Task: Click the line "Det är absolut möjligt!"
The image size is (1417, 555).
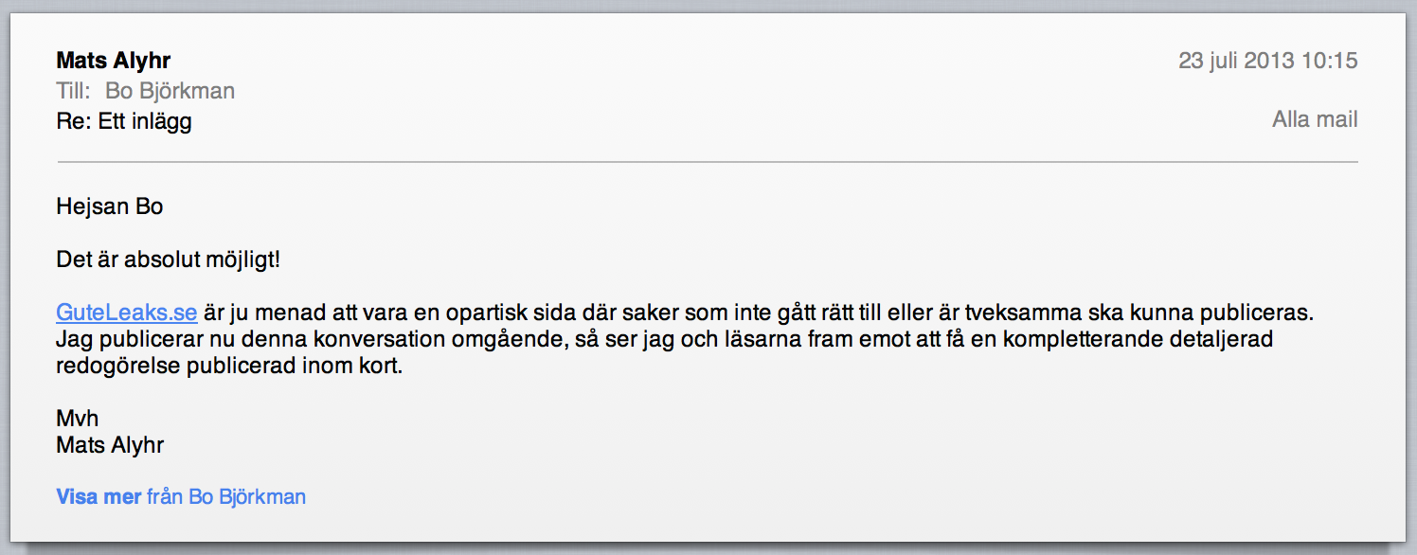Action: coord(169,260)
